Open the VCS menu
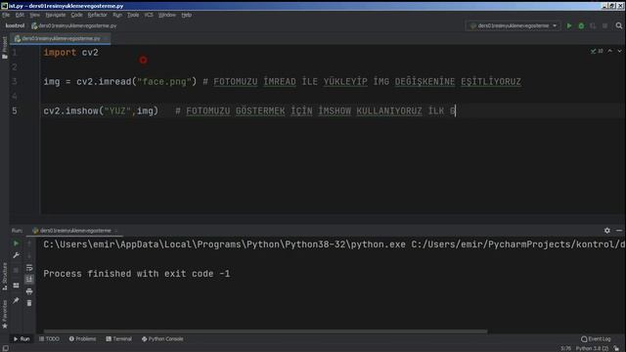 pos(149,15)
